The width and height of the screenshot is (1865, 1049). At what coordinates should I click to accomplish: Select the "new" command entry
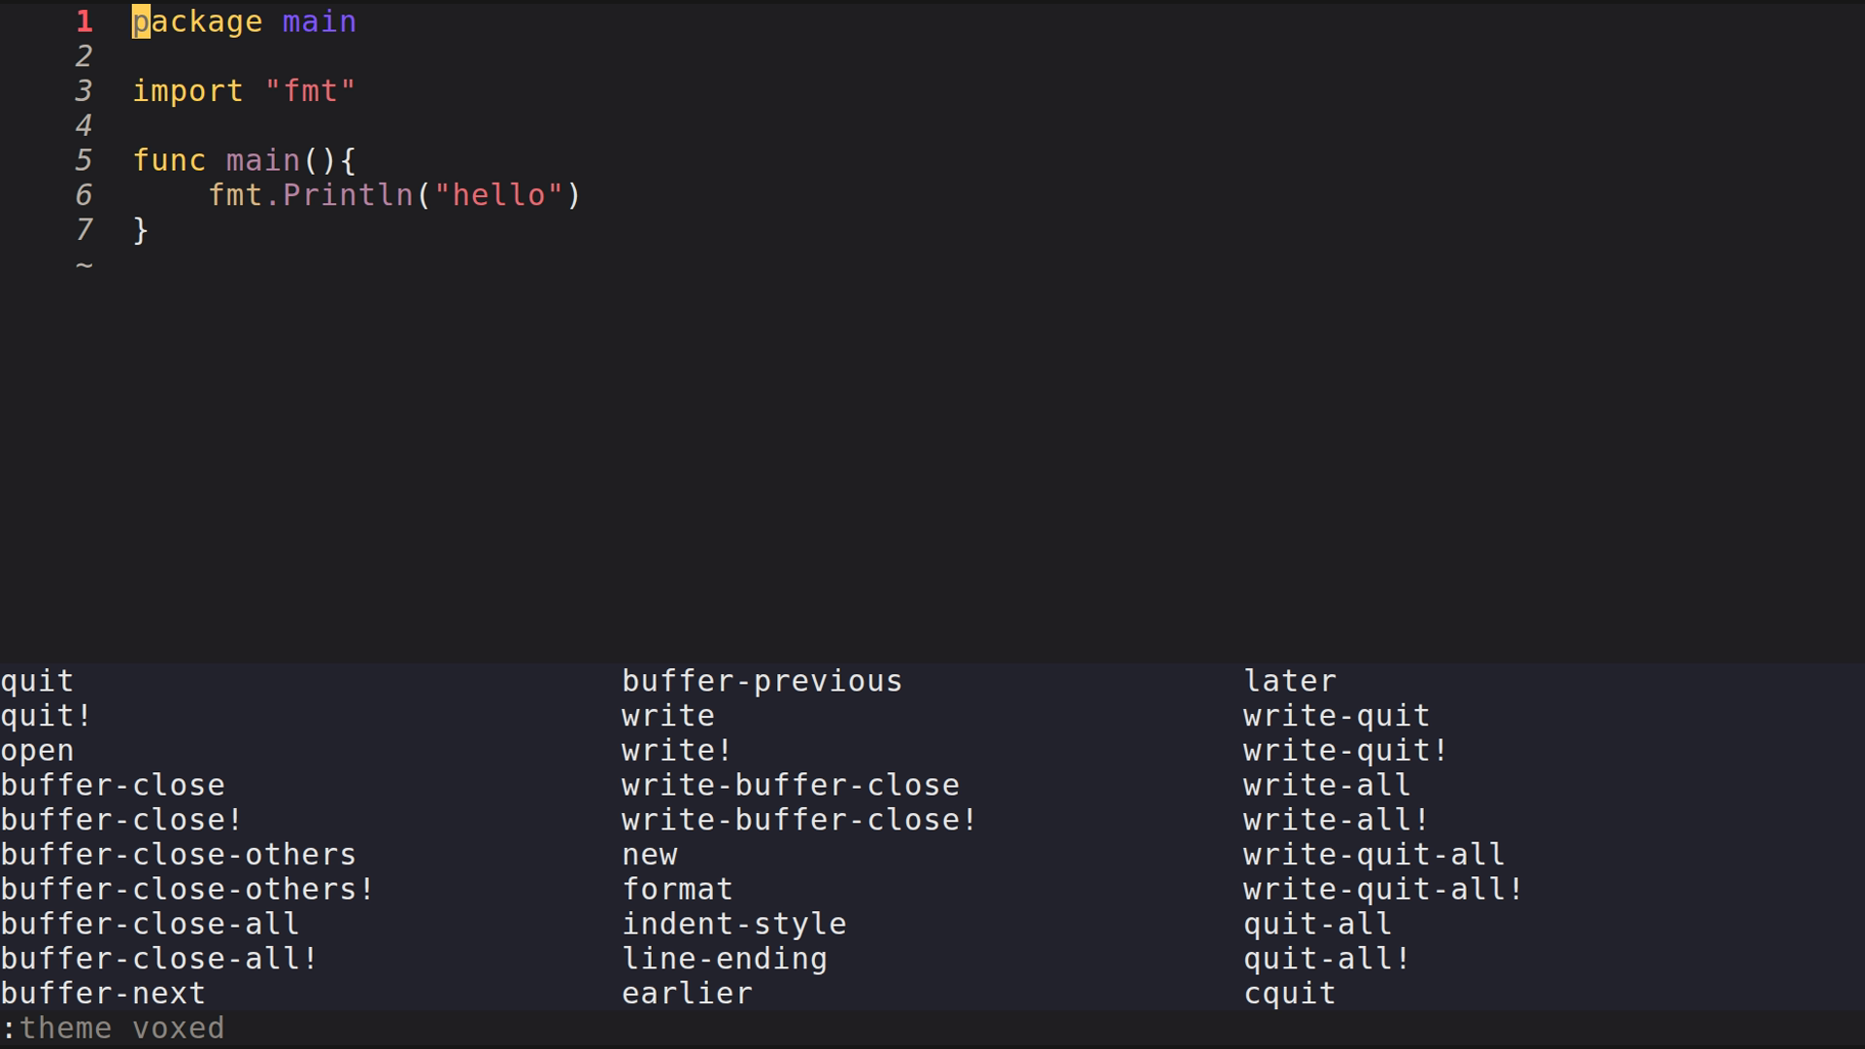pos(650,855)
